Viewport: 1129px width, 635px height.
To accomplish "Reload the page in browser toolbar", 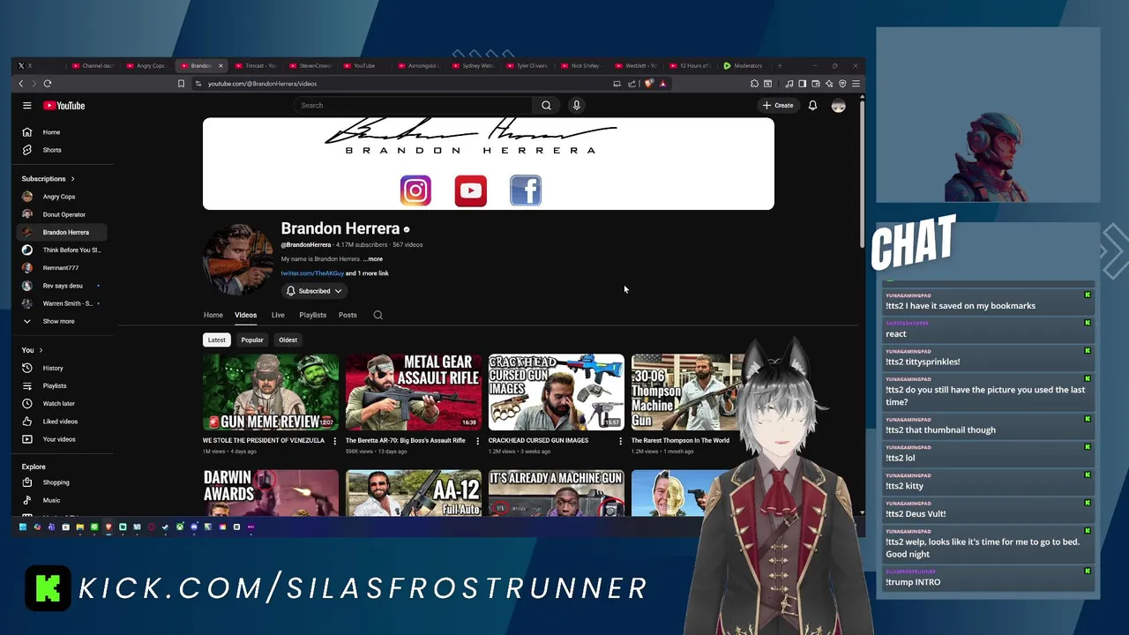I will point(48,84).
